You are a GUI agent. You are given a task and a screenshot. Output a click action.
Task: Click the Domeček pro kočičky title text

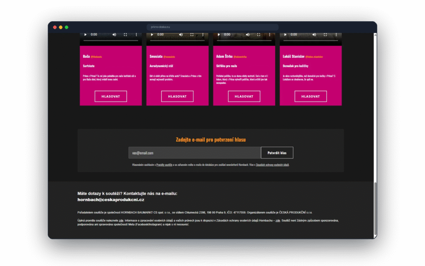click(x=296, y=66)
